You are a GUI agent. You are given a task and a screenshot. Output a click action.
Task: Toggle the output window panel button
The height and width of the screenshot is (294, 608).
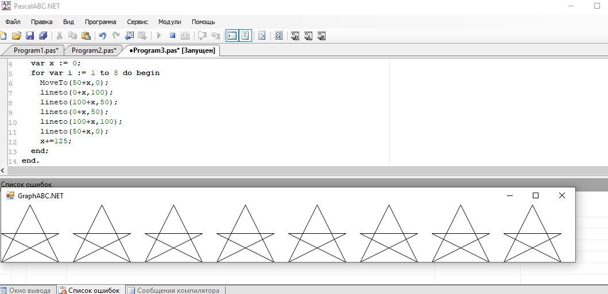pos(232,36)
